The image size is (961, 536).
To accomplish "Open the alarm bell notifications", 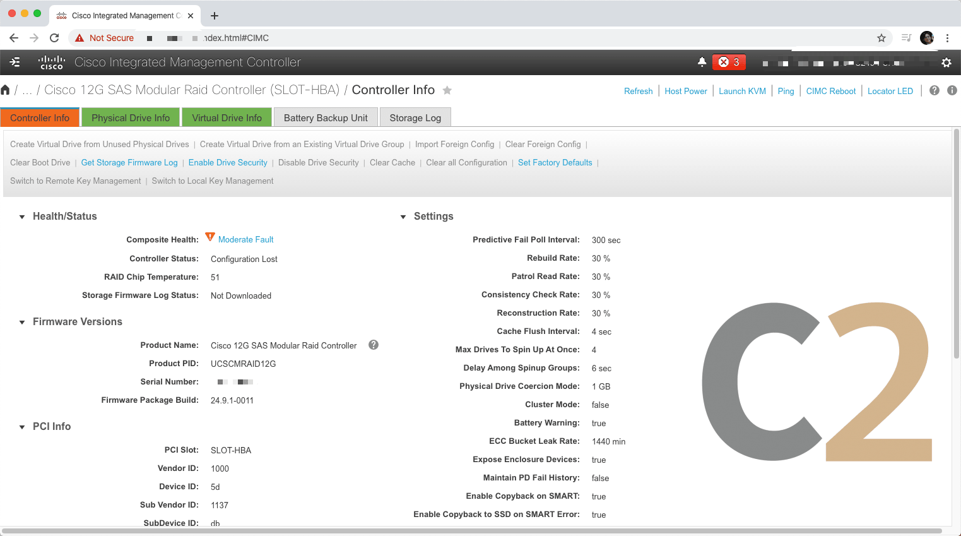I will click(x=702, y=62).
